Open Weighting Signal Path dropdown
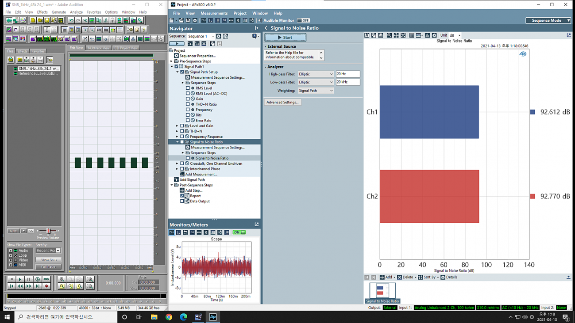This screenshot has height=323, width=575. pos(316,91)
